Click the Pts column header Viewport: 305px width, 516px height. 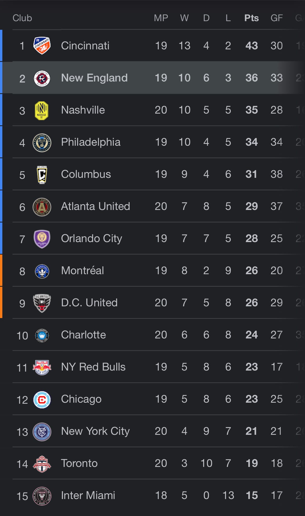pos(252,18)
